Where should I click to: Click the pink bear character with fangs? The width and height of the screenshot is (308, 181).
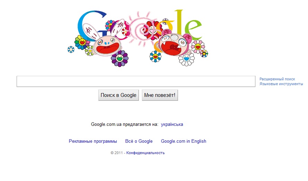coord(174,43)
